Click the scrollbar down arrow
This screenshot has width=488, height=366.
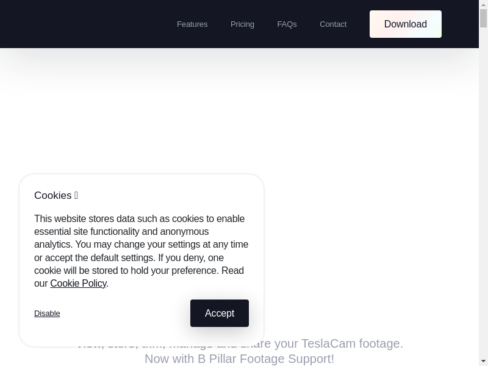tap(483, 361)
